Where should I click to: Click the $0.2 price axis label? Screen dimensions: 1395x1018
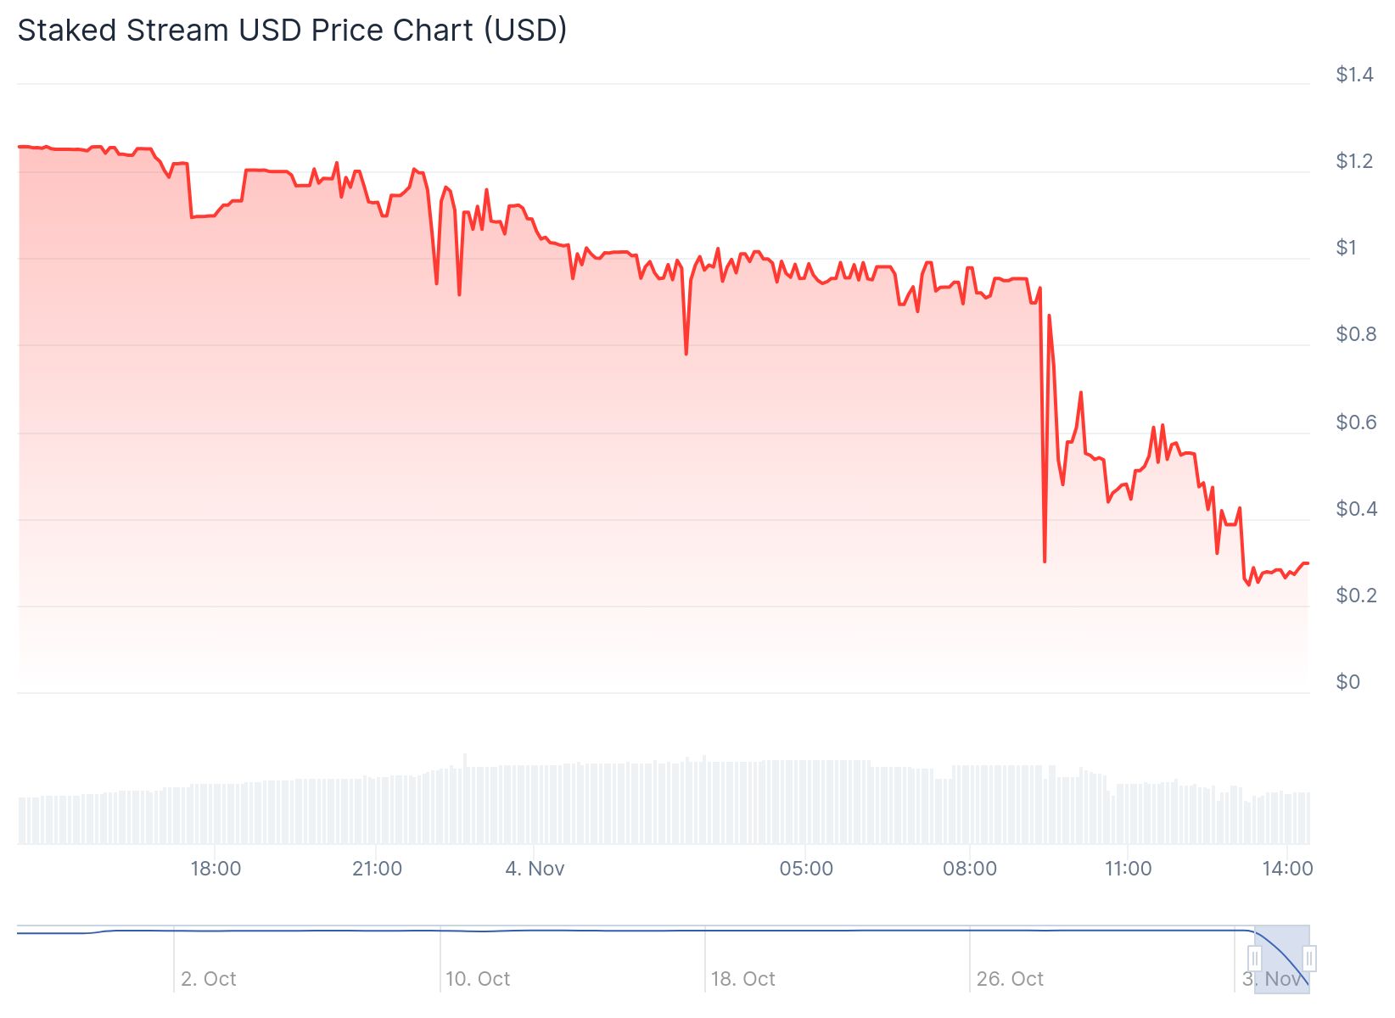click(x=1356, y=596)
